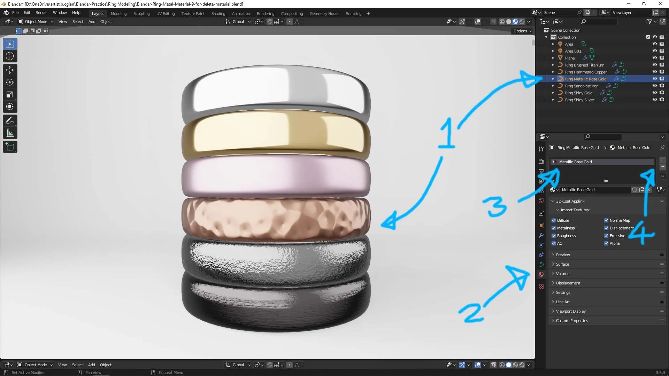
Task: Uncheck the NormalMap import option
Action: [606, 220]
